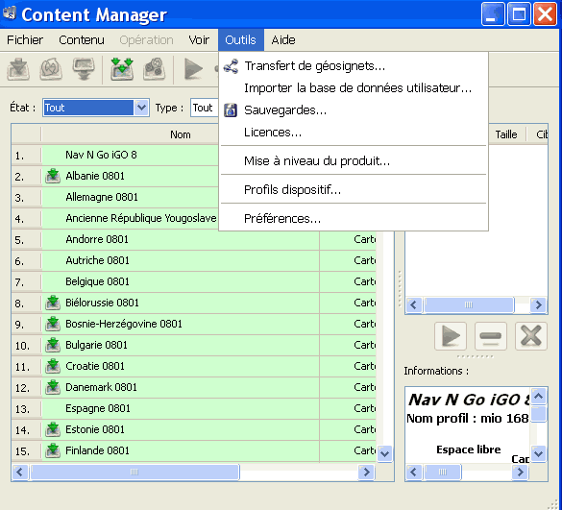Click the map settings toolbar icon
This screenshot has height=510, width=562.
[155, 69]
